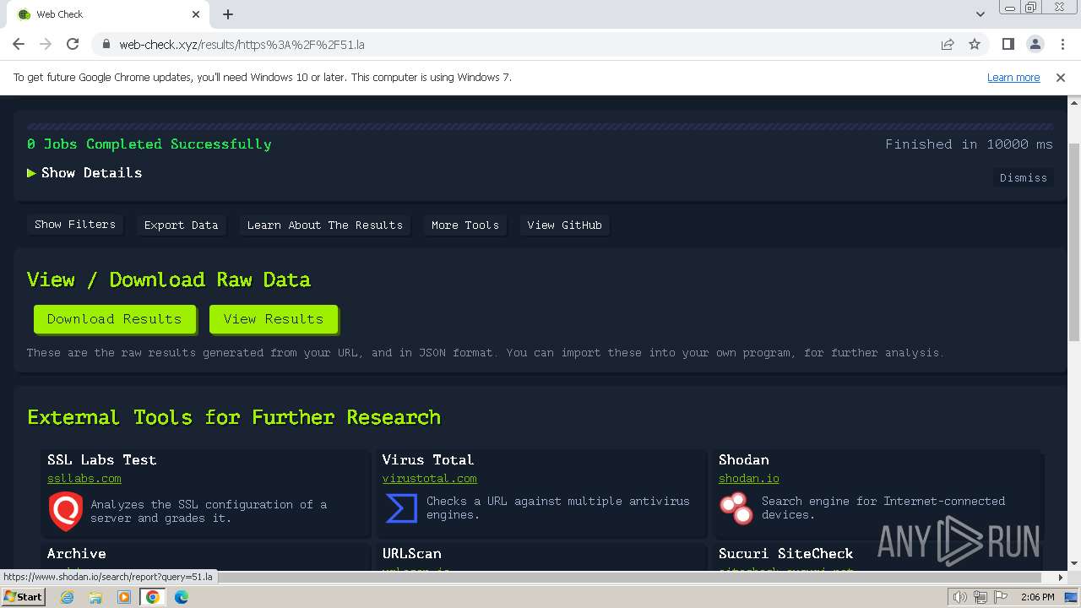Screen dimensions: 1081x608
Task: Select the Web Check browser tab
Action: point(110,14)
